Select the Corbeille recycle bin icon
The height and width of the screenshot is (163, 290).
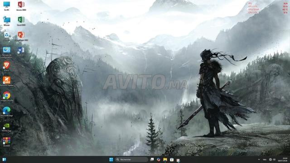point(6,36)
